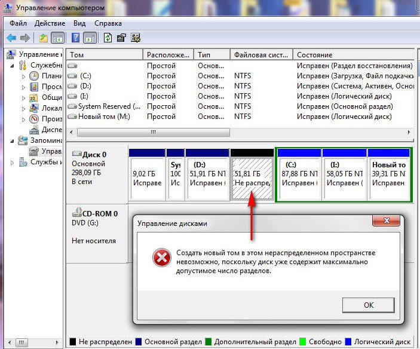420x349 pixels.
Task: Click the green Дополнительный раздел legend swatch
Action: (208, 341)
